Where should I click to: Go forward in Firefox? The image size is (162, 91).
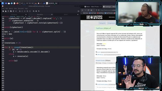click(x=86, y=10)
